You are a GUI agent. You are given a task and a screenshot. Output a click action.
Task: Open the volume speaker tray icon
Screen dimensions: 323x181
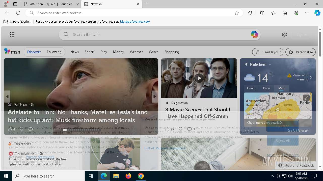290,176
